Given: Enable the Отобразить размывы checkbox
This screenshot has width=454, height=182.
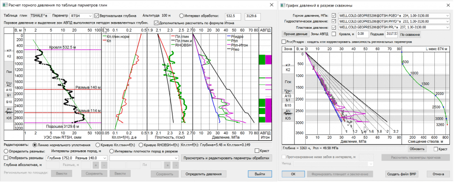Looking at the screenshot, I should tap(6, 158).
